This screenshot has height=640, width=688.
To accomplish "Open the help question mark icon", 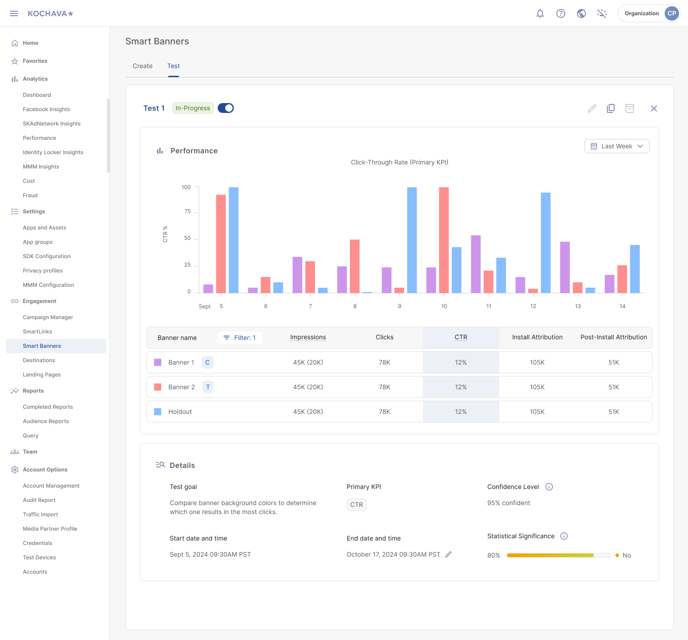I will [561, 13].
